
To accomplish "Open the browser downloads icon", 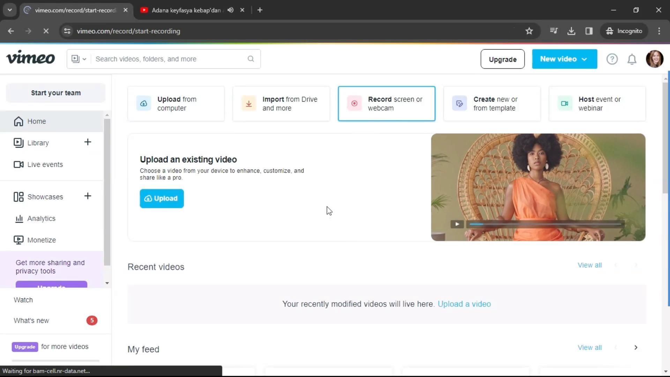I will (x=571, y=31).
